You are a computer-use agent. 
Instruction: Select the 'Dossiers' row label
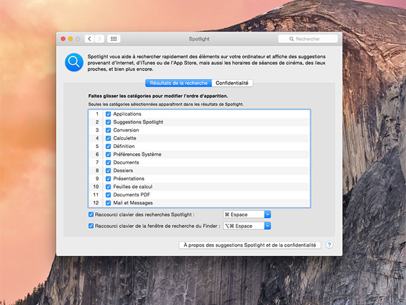[x=123, y=170]
